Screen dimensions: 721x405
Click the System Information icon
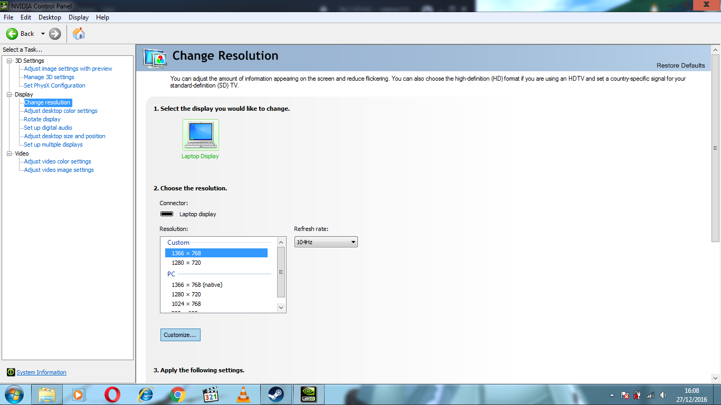[11, 372]
